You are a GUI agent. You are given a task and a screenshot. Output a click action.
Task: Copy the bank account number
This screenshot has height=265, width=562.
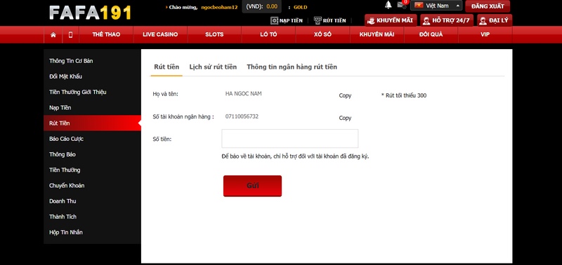[345, 118]
